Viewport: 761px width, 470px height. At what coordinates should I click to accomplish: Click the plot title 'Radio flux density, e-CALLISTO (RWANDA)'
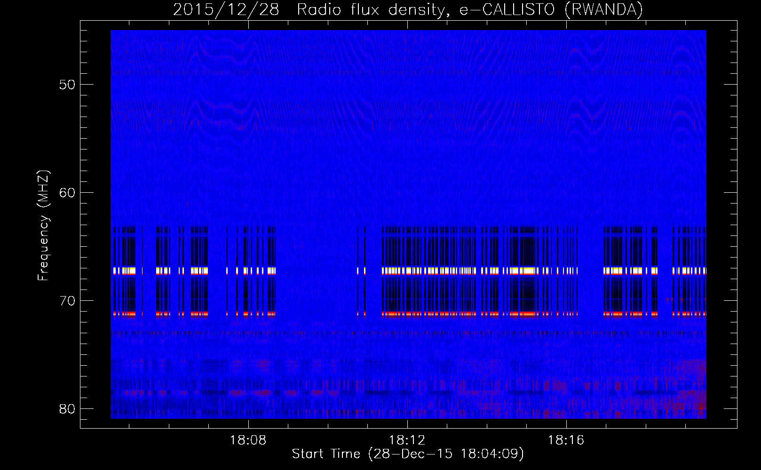[x=470, y=10]
